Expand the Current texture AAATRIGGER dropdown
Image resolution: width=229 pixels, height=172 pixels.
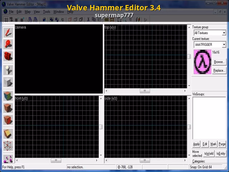224,44
